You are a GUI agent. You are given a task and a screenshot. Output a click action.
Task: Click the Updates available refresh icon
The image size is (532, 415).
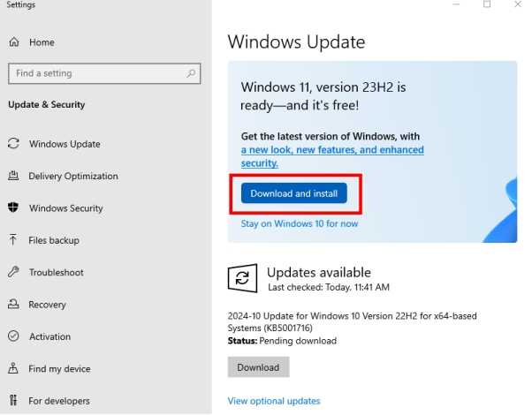click(x=241, y=279)
